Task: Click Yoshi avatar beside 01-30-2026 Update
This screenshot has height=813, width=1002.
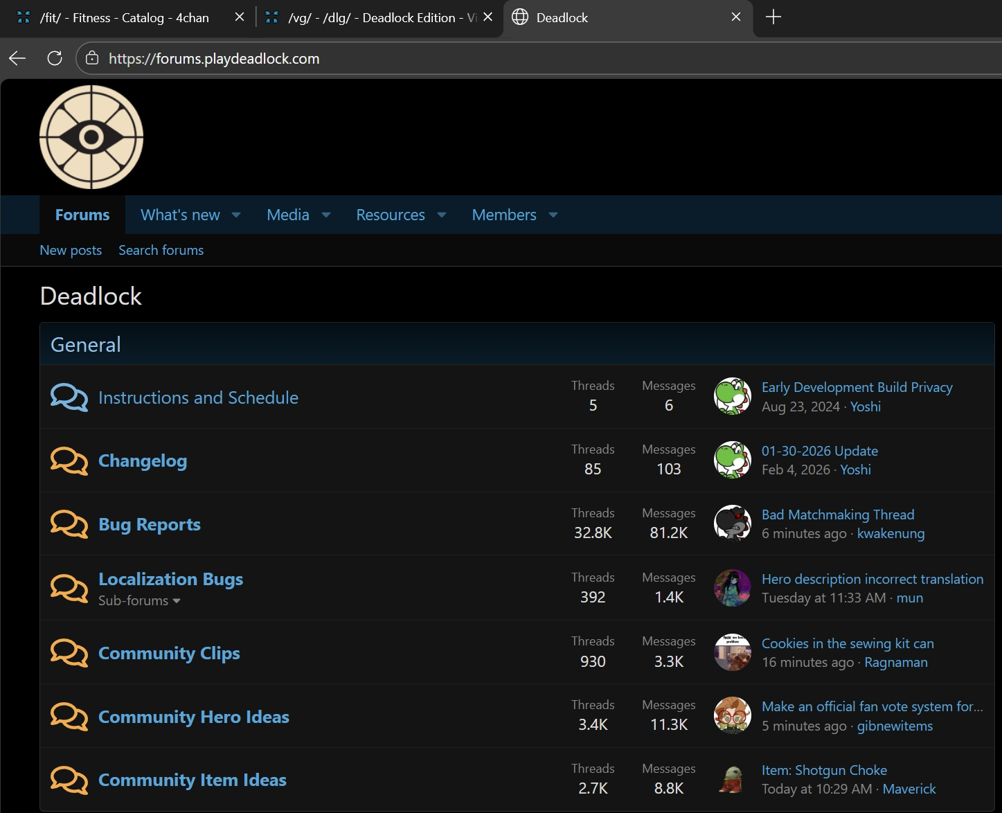Action: click(733, 460)
